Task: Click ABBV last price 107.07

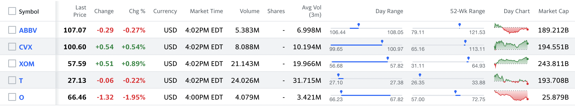Action: [75, 30]
